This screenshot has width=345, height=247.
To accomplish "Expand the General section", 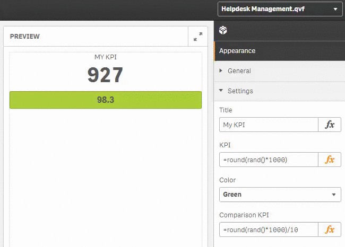I will point(239,71).
